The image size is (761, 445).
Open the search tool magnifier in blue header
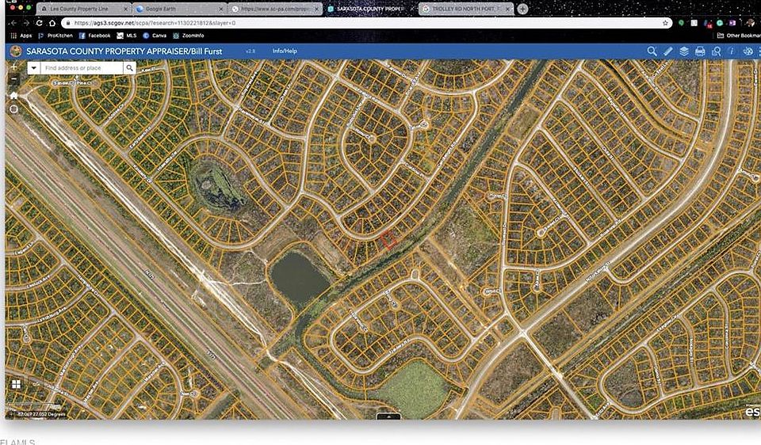tap(652, 51)
